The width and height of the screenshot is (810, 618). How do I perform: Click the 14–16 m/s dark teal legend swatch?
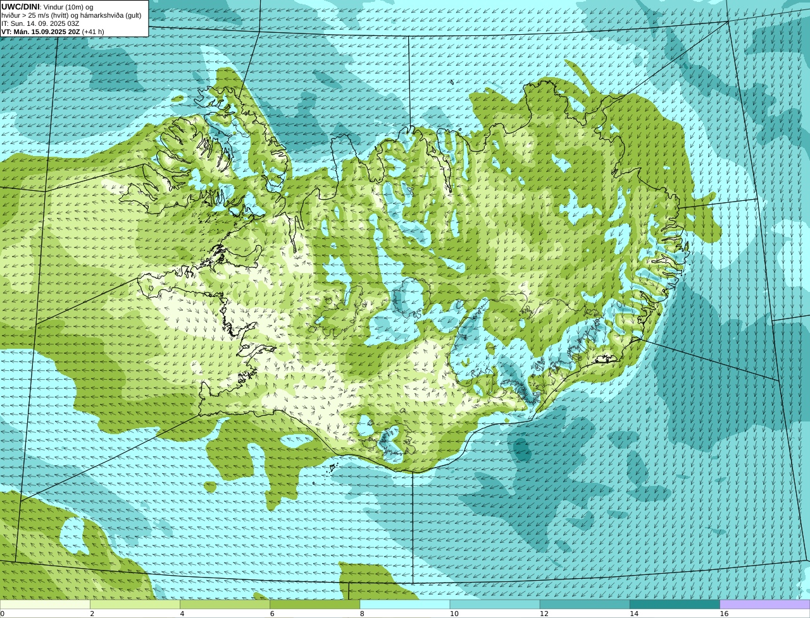point(675,605)
